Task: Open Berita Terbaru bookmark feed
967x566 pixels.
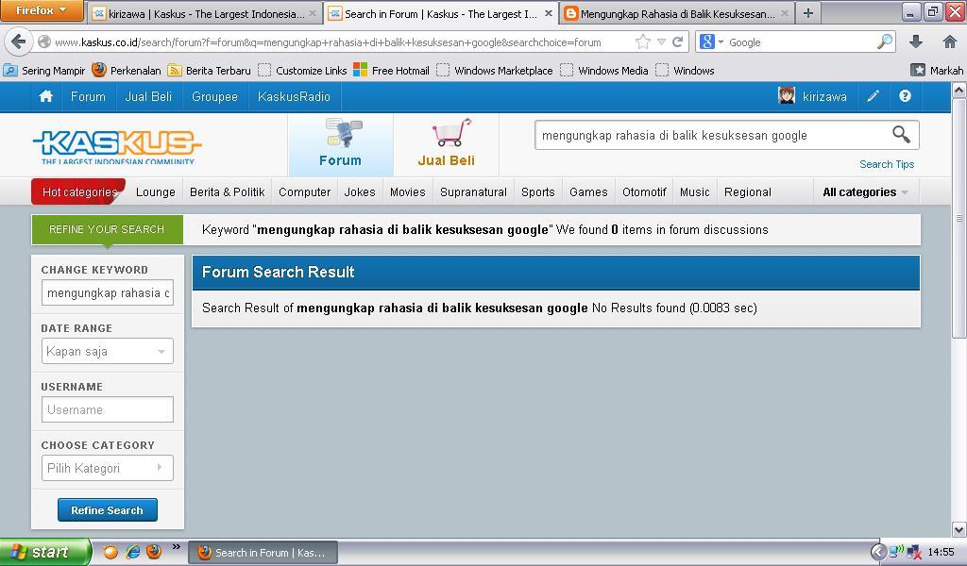Action: click(210, 70)
